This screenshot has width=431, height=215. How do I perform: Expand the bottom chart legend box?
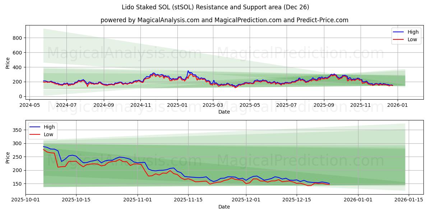pos(42,131)
